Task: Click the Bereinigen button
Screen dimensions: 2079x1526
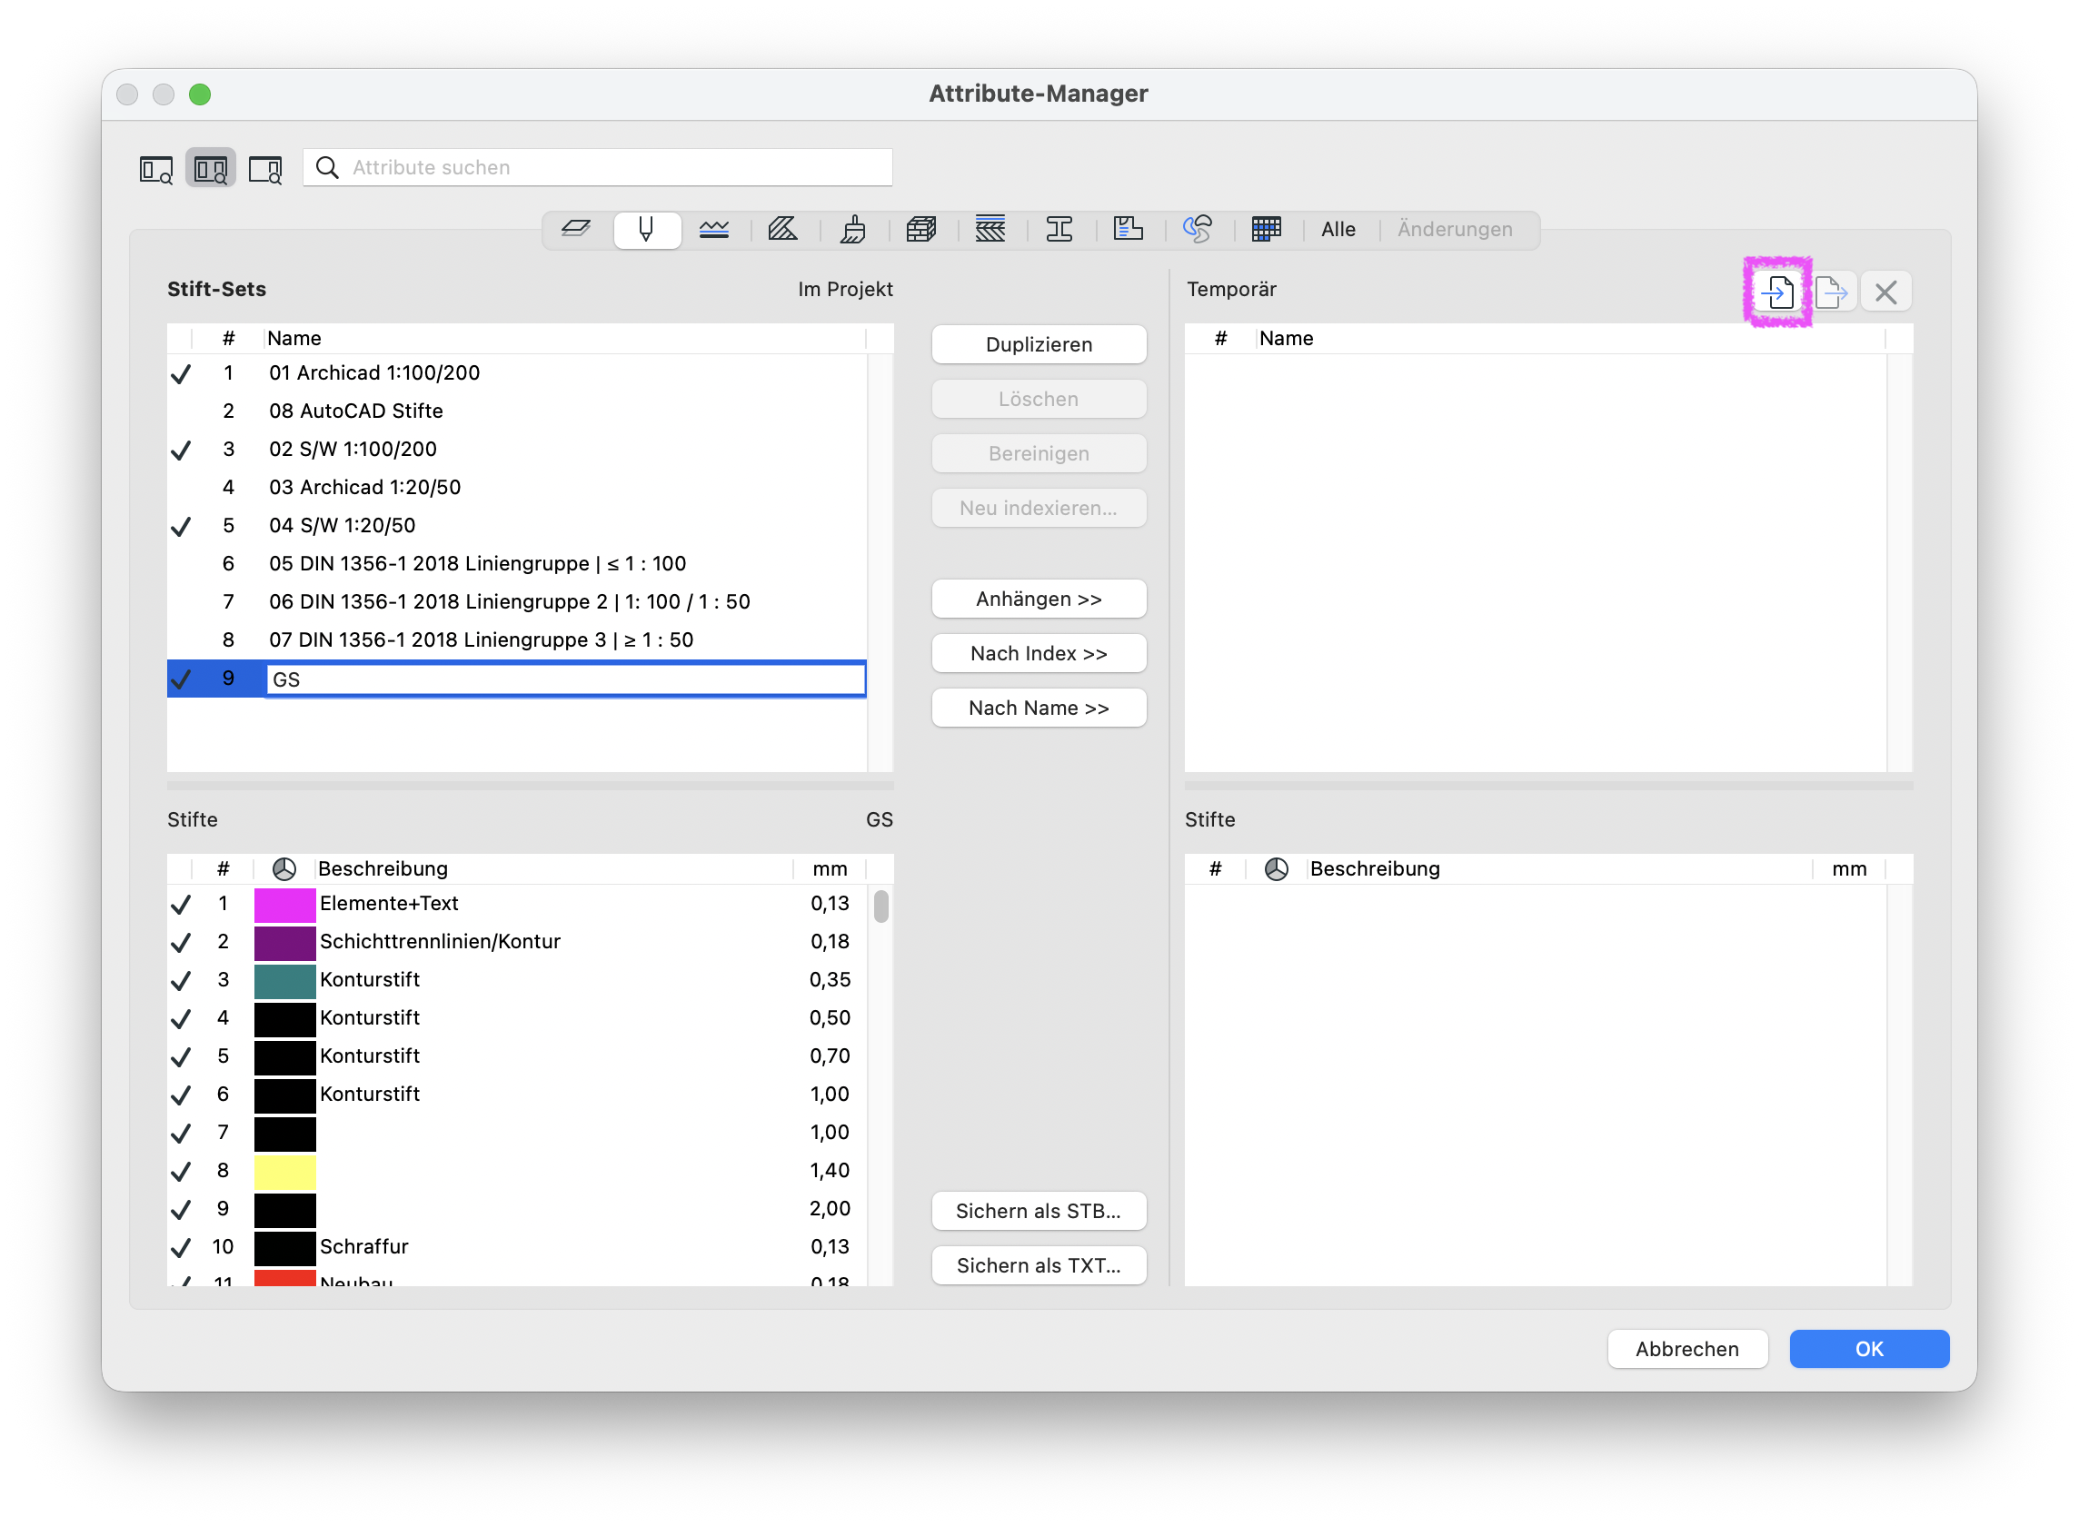Action: 1039,453
